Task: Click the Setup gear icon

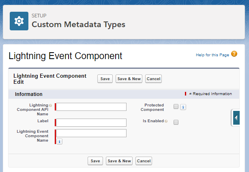Action: (19, 21)
